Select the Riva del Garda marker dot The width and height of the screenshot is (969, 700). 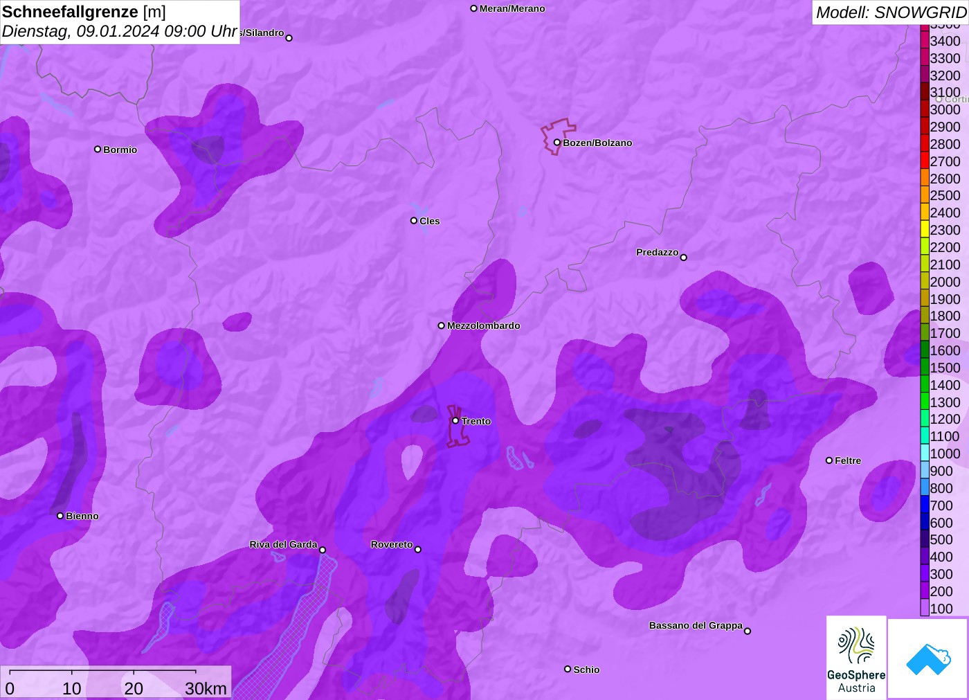[323, 550]
